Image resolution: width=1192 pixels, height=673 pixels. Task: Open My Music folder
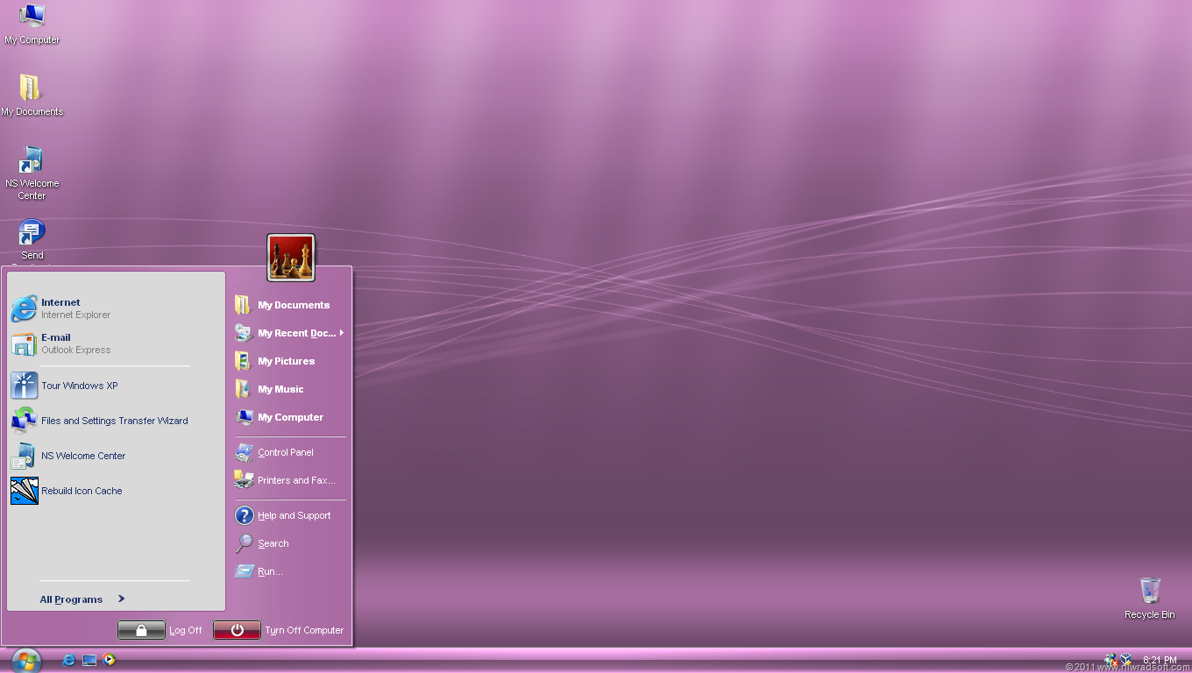tap(288, 389)
